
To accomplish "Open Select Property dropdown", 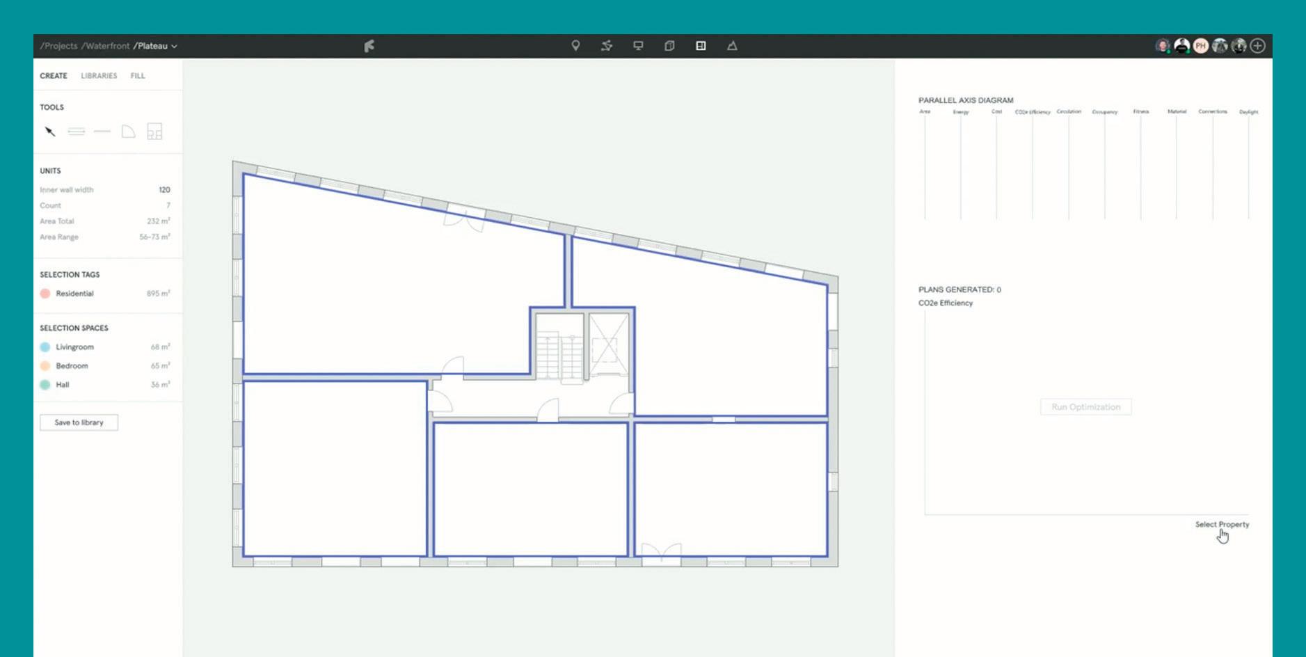I will [x=1222, y=524].
